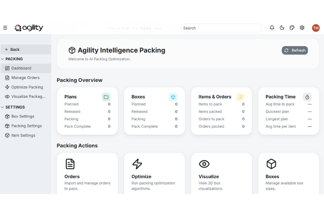This screenshot has height=216, width=324.
Task: Click the Refresh button
Action: click(294, 50)
